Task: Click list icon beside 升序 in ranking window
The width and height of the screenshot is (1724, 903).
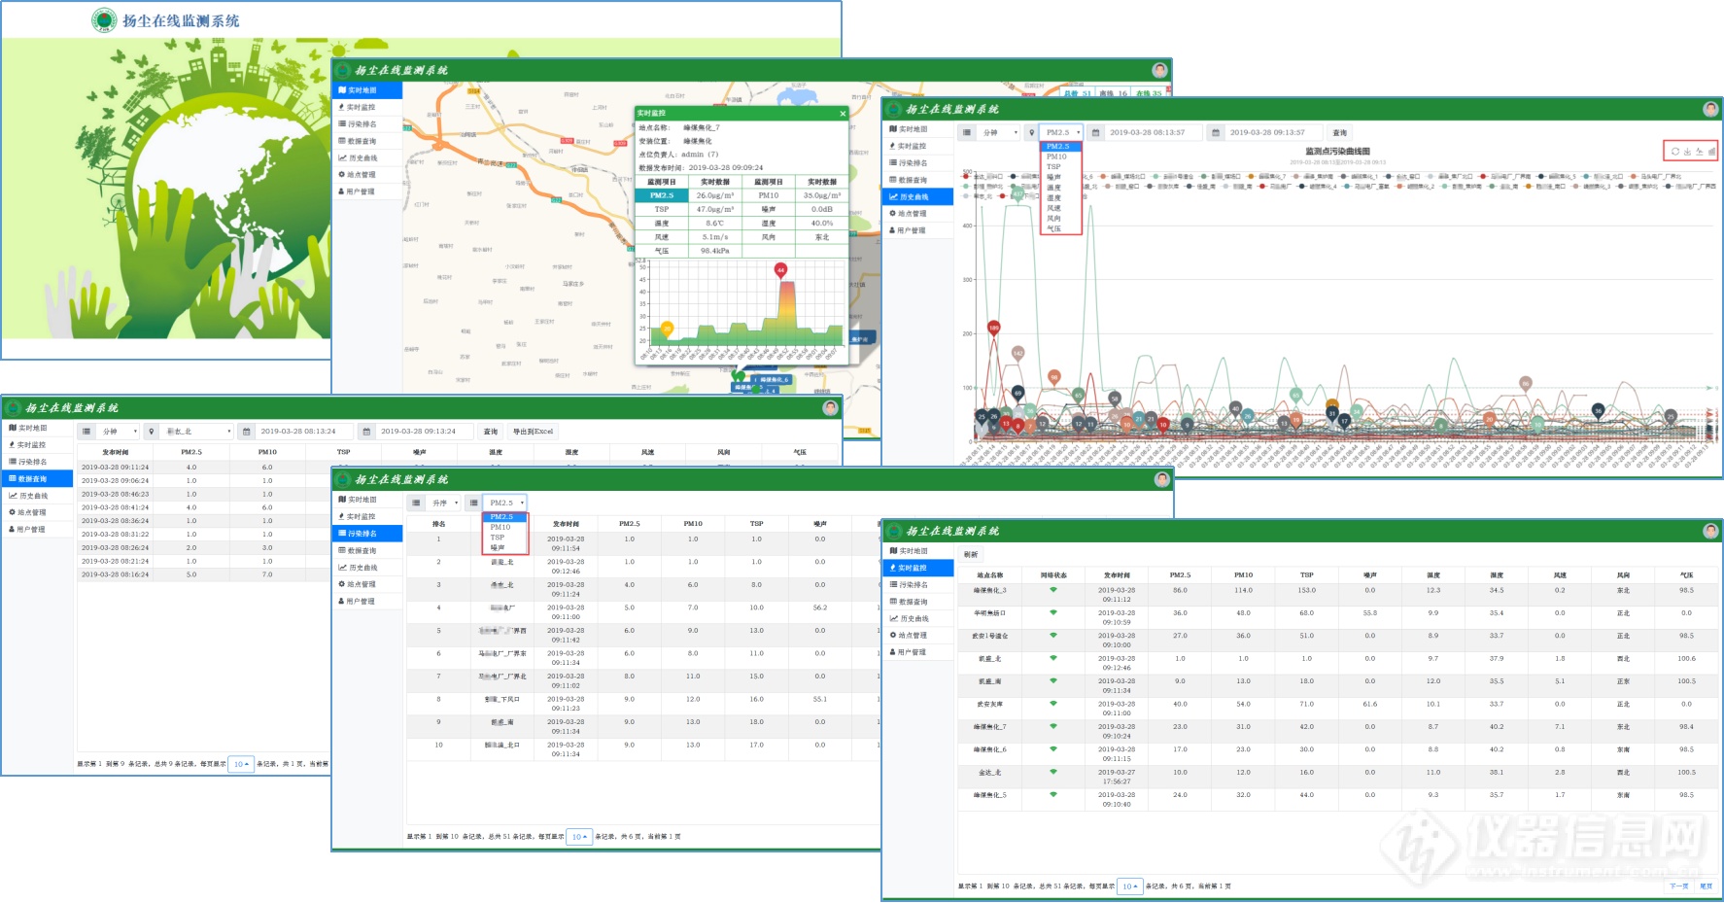Action: click(416, 504)
